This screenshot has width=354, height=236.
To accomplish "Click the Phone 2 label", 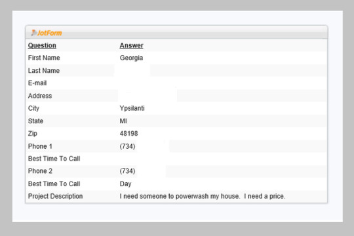I will (40, 171).
